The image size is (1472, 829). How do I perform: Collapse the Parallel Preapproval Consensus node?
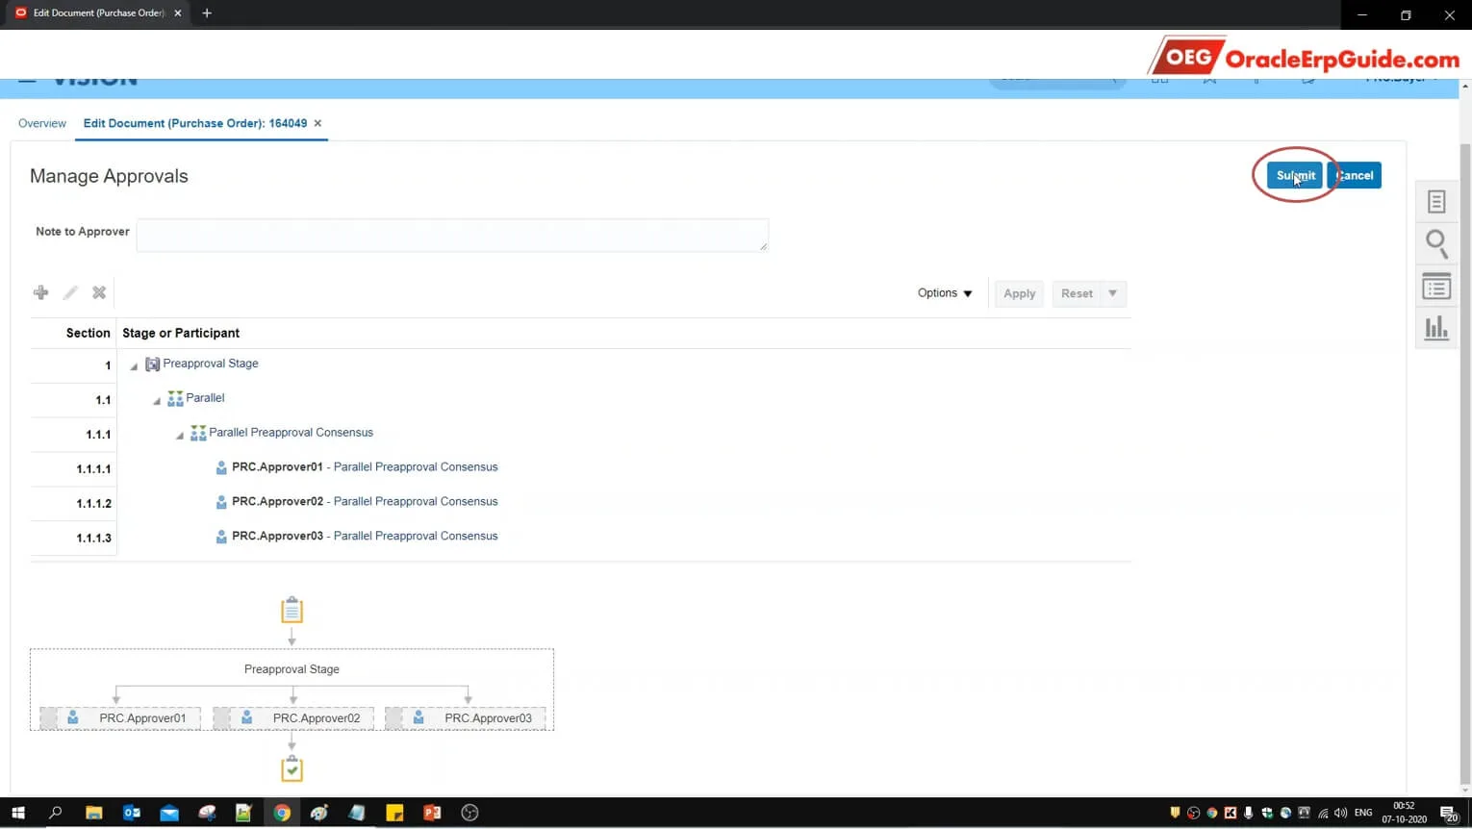tap(180, 436)
